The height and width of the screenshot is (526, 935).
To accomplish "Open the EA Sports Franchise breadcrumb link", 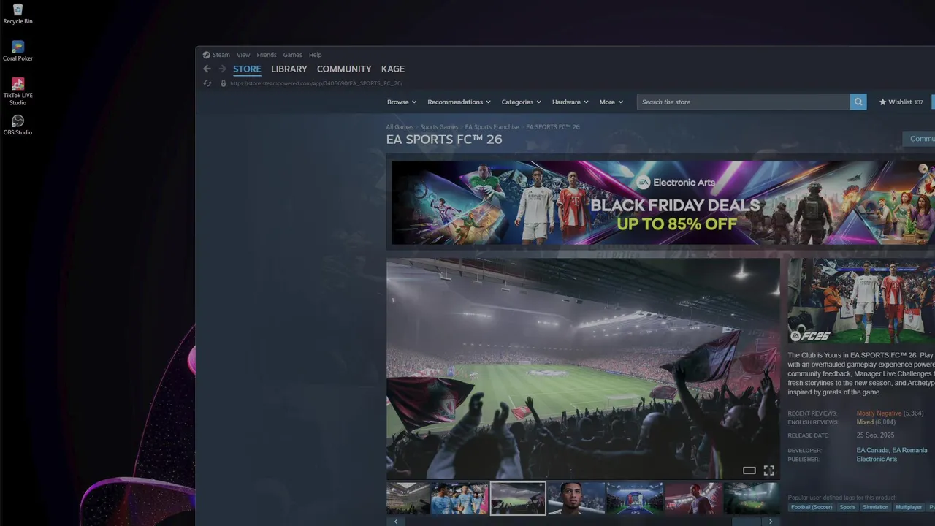I will (x=492, y=127).
